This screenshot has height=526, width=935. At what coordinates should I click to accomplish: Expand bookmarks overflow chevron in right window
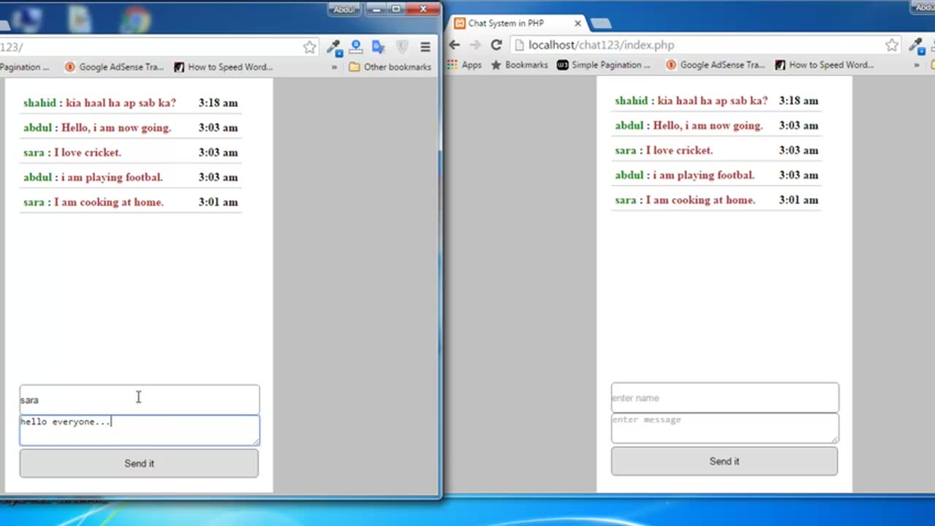point(916,65)
